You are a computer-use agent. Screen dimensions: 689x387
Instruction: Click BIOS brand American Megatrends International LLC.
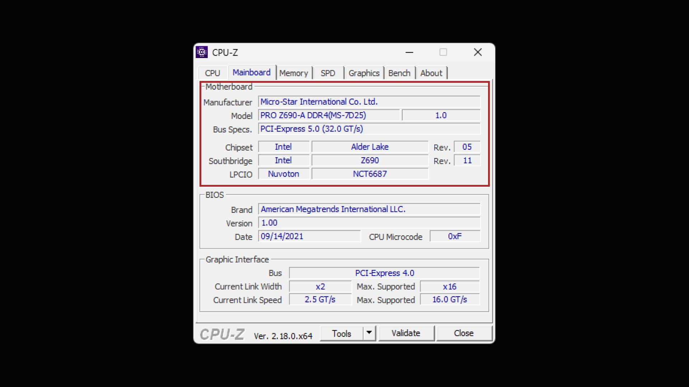[369, 209]
